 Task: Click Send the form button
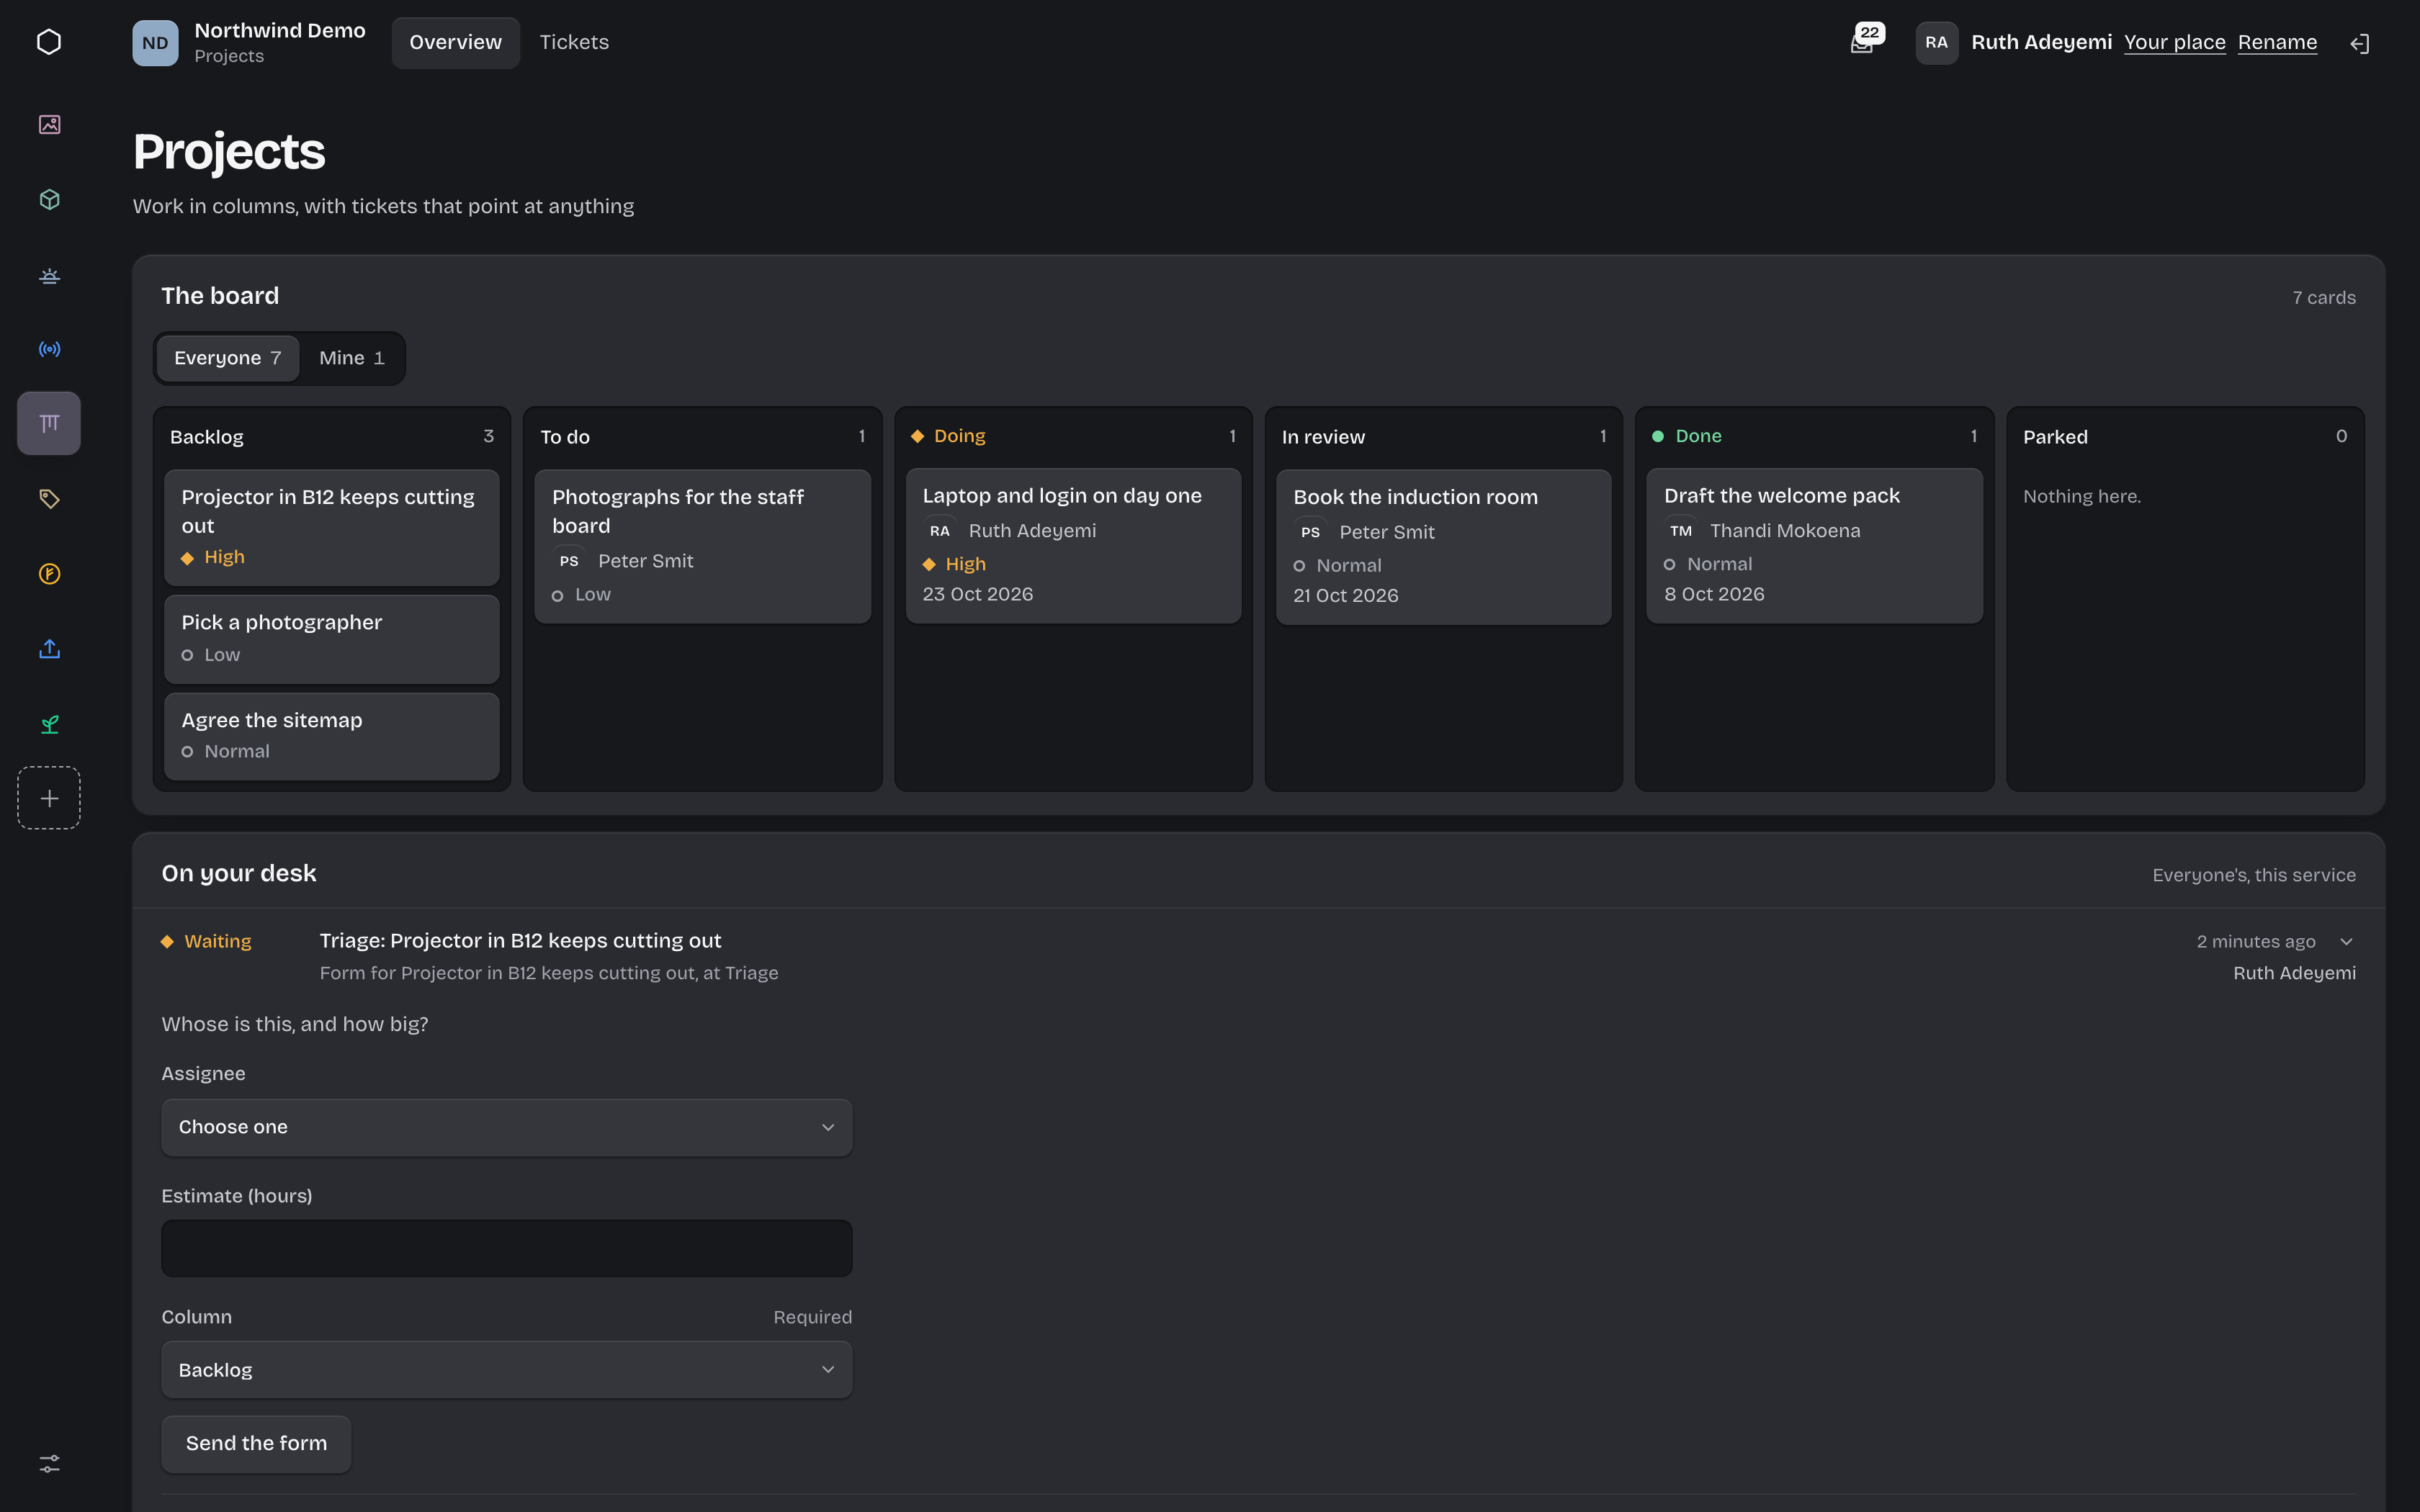pos(256,1443)
